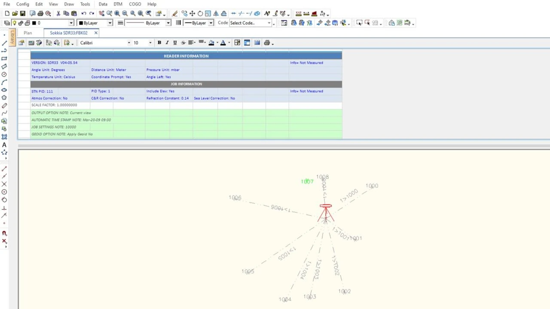This screenshot has width=550, height=309.
Task: Click the Save disk icon
Action: coord(22,14)
